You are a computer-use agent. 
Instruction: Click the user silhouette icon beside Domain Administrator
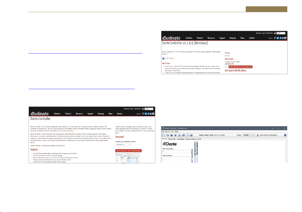(258, 135)
